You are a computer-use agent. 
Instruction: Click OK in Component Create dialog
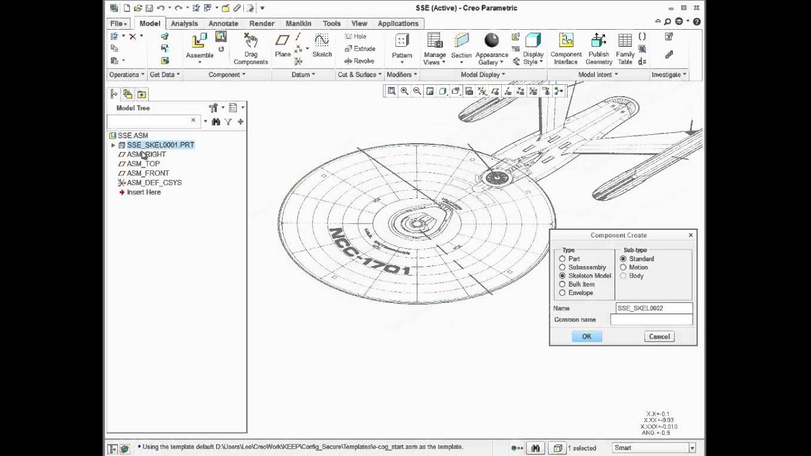pyautogui.click(x=586, y=336)
